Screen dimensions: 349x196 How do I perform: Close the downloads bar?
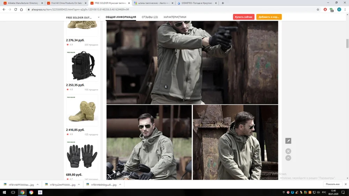[346, 184]
